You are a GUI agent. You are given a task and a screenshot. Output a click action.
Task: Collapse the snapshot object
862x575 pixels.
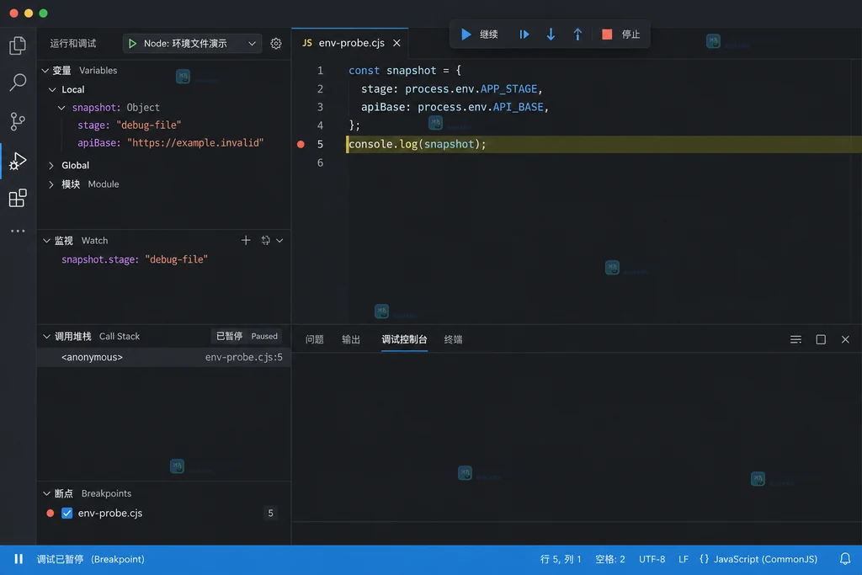point(61,108)
